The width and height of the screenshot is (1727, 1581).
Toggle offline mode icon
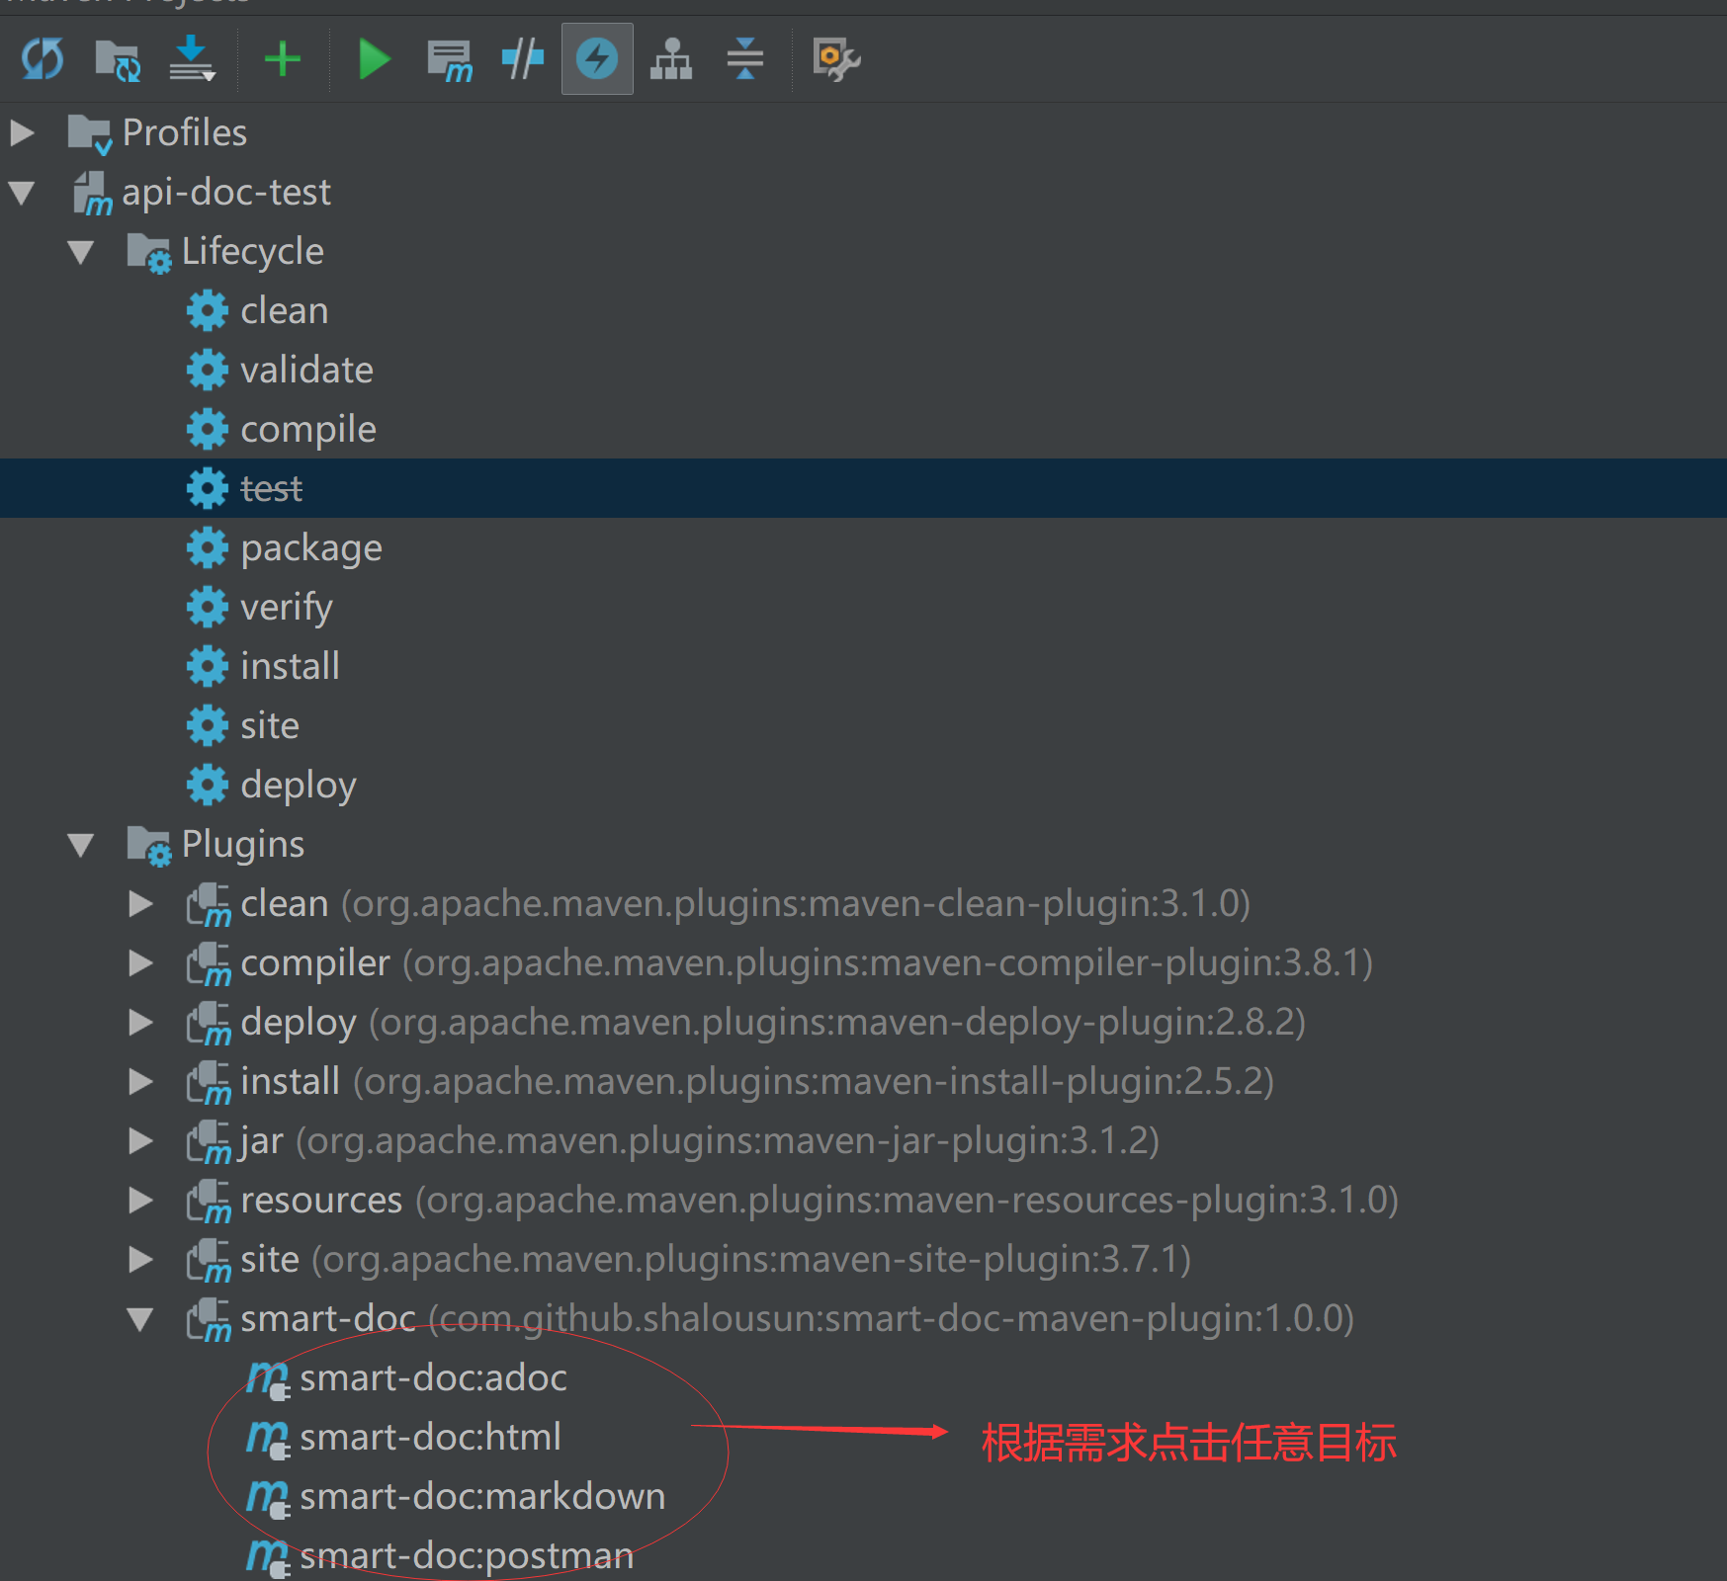coord(522,59)
